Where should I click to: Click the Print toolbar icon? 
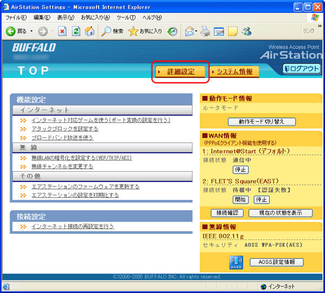(205, 31)
